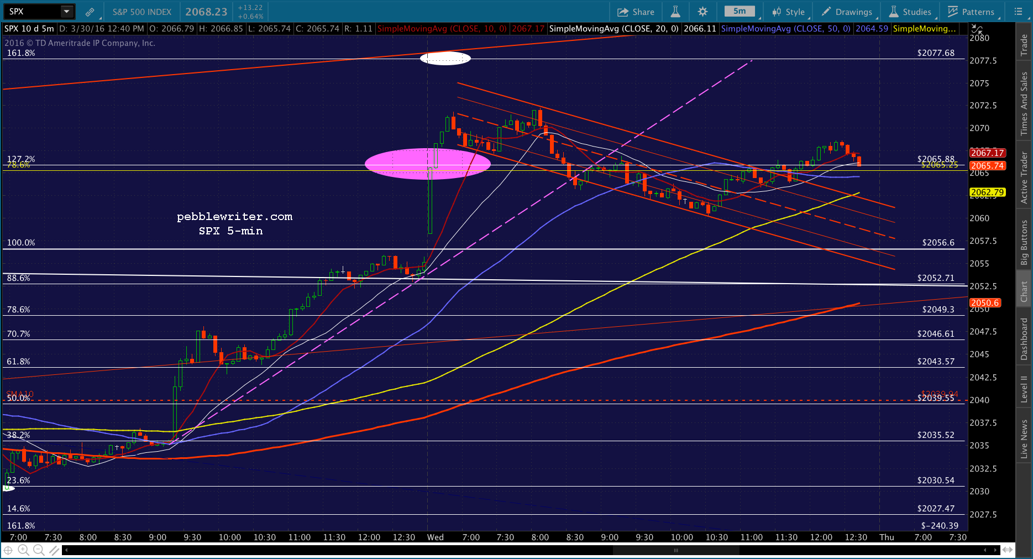Click the Thu date marker on time axis
The height and width of the screenshot is (559, 1033).
point(887,537)
